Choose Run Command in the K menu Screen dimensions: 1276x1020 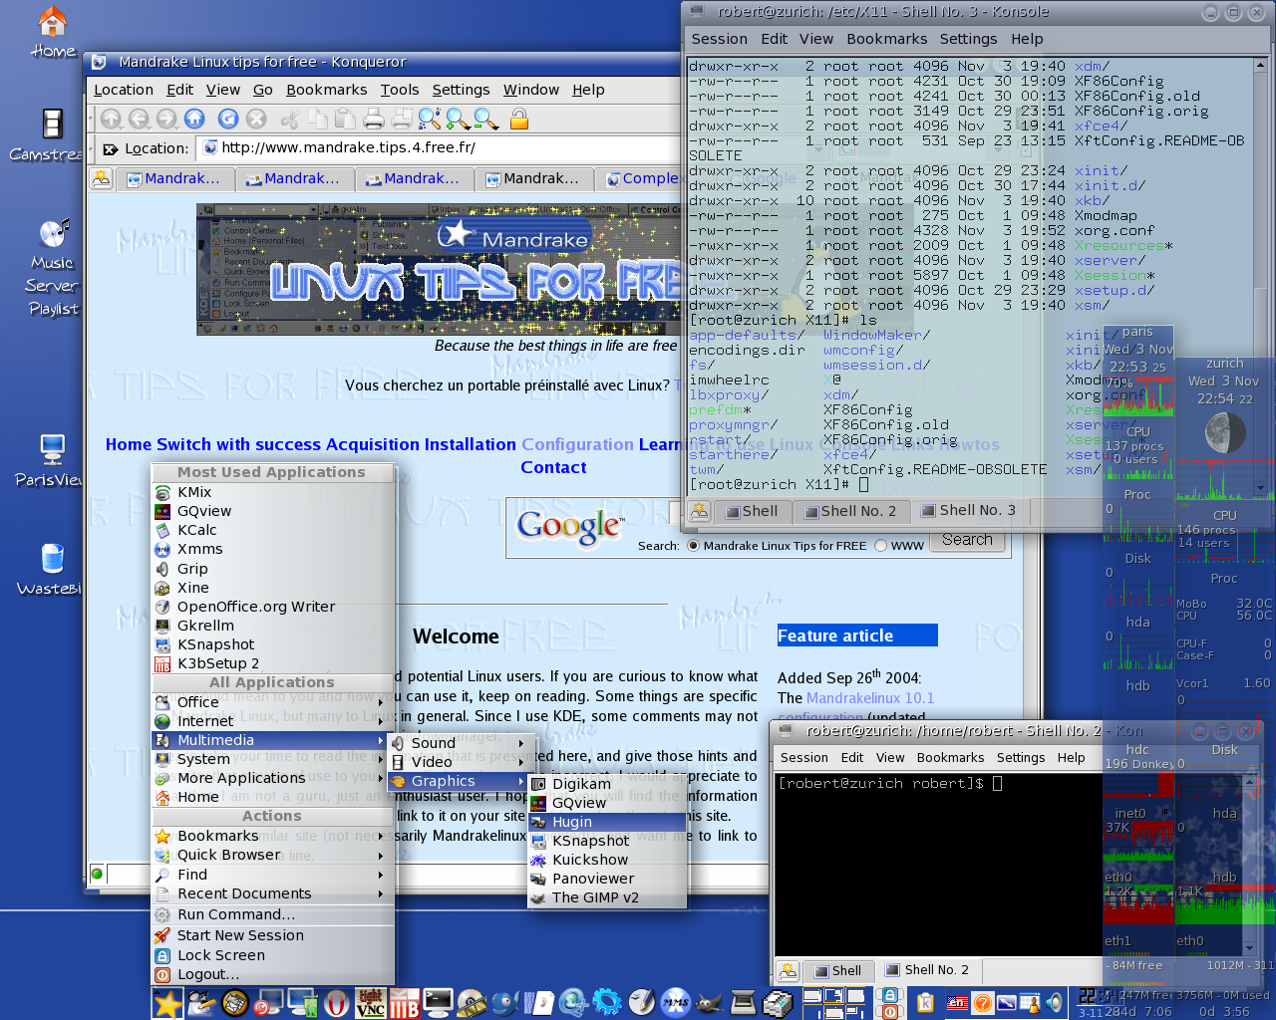[271, 914]
